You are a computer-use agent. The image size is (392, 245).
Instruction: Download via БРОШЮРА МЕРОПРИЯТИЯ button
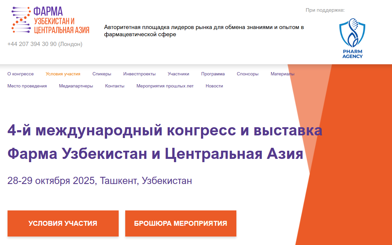(181, 223)
